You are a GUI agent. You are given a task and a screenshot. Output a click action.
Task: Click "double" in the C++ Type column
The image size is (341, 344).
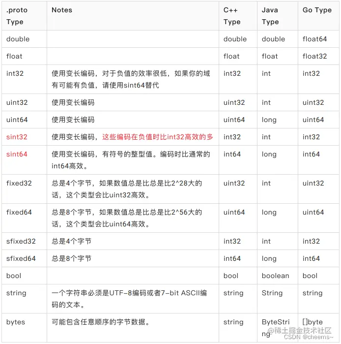point(235,39)
